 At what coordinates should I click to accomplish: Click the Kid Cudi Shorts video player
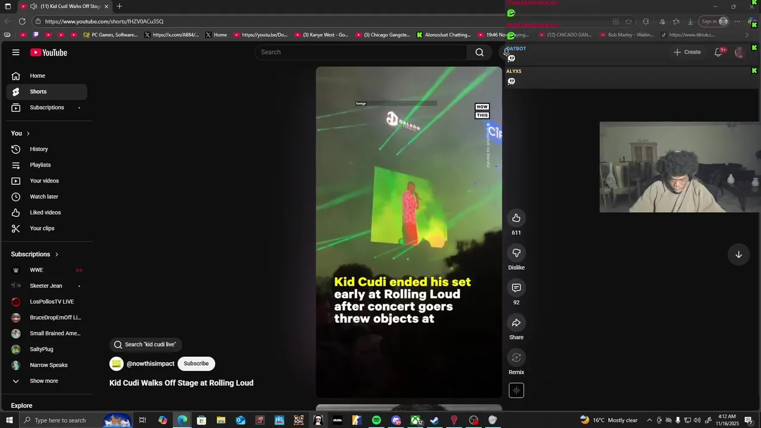click(x=409, y=232)
